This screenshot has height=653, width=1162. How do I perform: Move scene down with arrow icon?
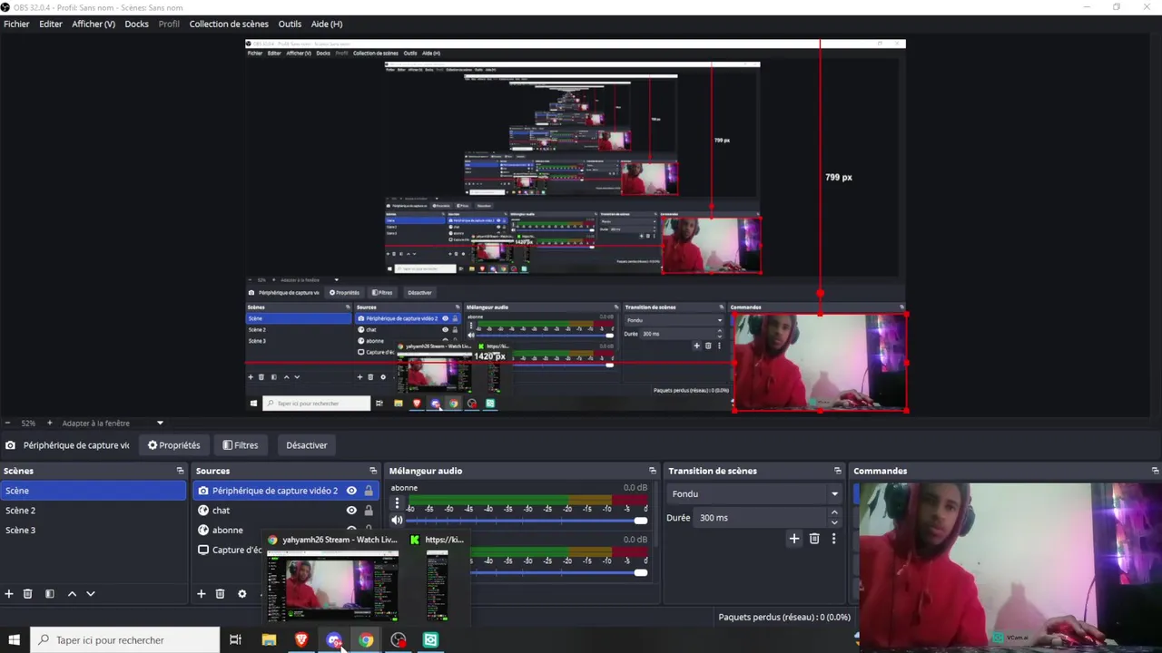(91, 594)
